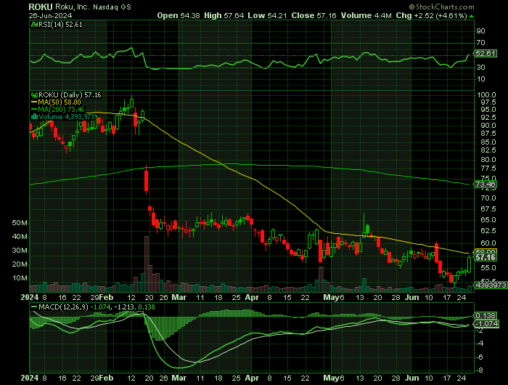Click the 'Close 57.16' value in the header
The image size is (508, 385).
314,15
